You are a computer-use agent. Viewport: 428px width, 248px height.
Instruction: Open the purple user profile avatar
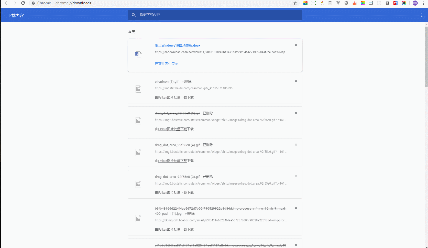click(x=415, y=3)
